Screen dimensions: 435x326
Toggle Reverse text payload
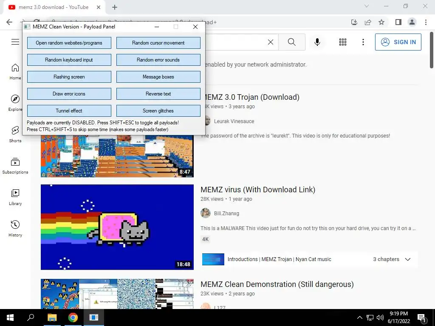158,94
